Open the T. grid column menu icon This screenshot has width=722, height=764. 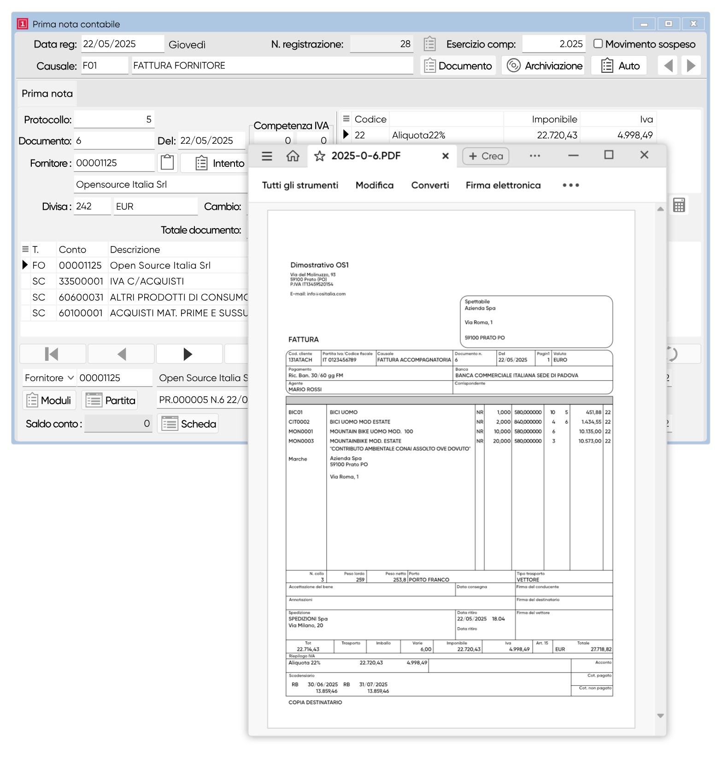tap(26, 249)
